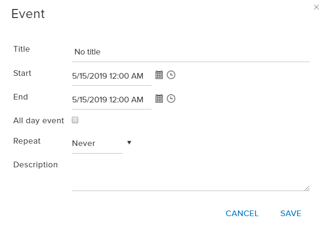
Task: Click the Title field label
Action: [22, 49]
